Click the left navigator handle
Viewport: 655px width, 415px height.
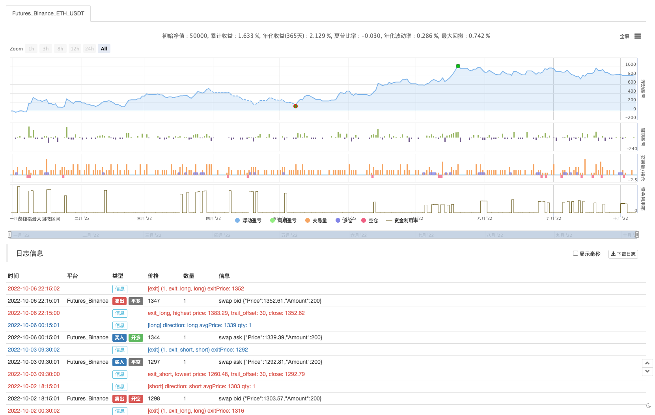10,234
